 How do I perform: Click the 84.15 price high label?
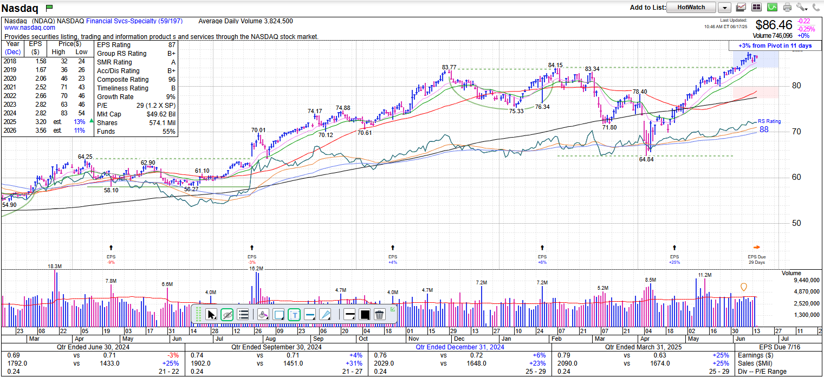(555, 65)
